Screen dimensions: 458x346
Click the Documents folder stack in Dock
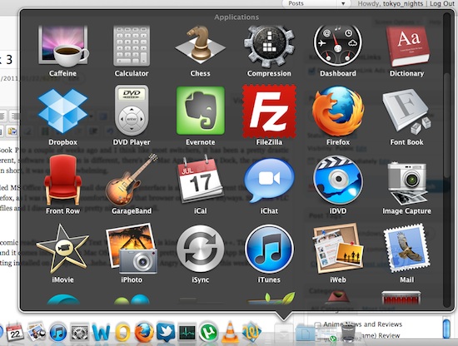305,333
